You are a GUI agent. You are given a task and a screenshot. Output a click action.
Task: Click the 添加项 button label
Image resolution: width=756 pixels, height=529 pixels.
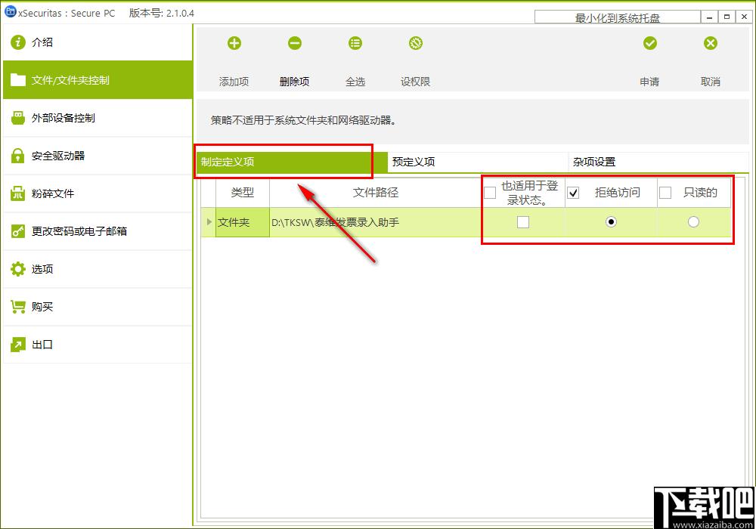(234, 82)
